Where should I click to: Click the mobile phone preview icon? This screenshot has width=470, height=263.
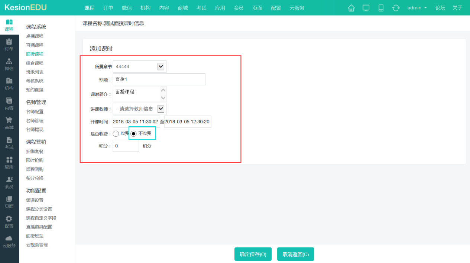[x=381, y=8]
